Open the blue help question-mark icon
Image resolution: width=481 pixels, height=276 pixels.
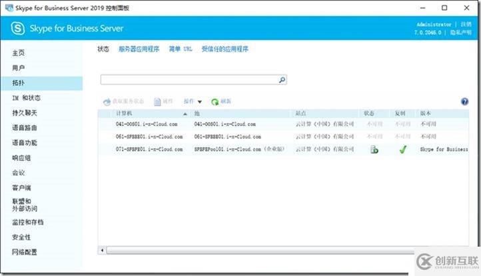(x=464, y=101)
